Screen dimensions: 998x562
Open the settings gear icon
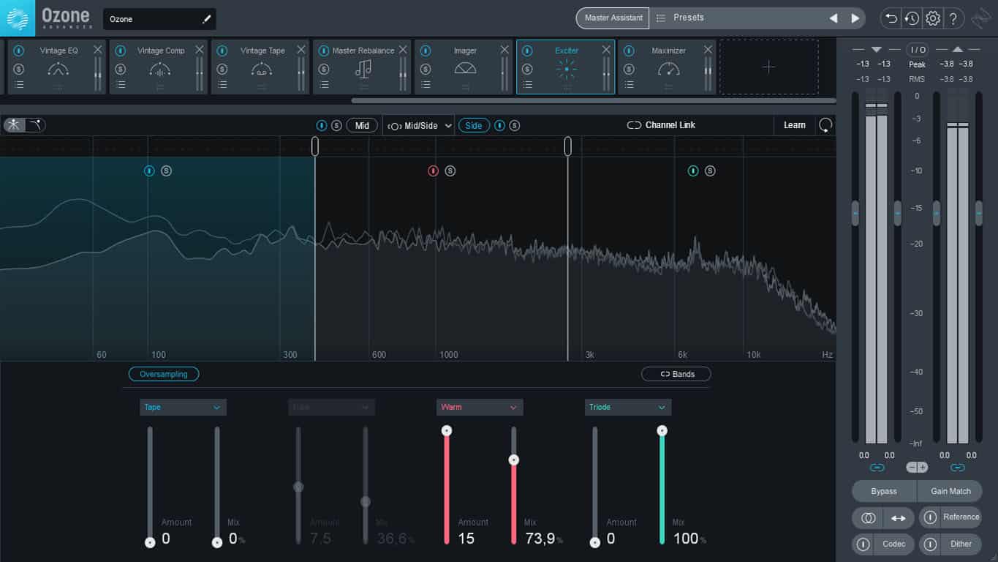pyautogui.click(x=932, y=18)
